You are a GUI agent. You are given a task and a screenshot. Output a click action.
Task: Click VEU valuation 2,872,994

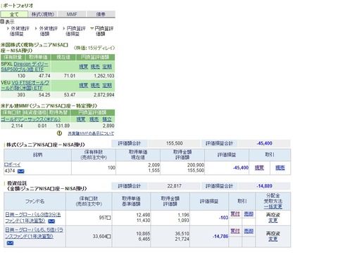pyautogui.click(x=104, y=95)
